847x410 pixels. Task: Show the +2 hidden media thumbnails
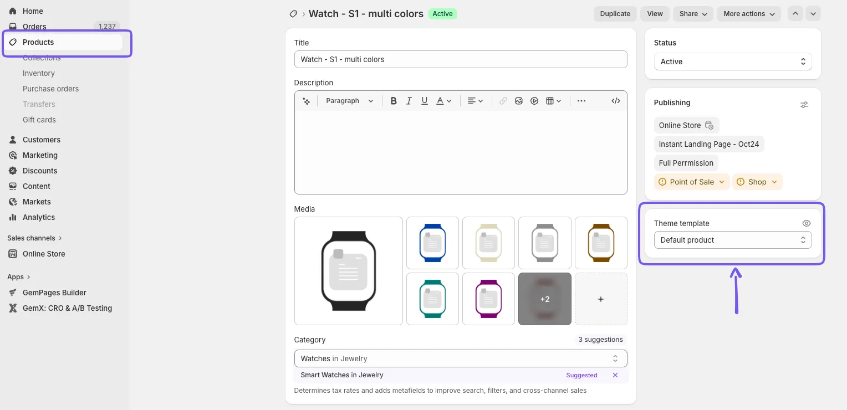pos(545,299)
